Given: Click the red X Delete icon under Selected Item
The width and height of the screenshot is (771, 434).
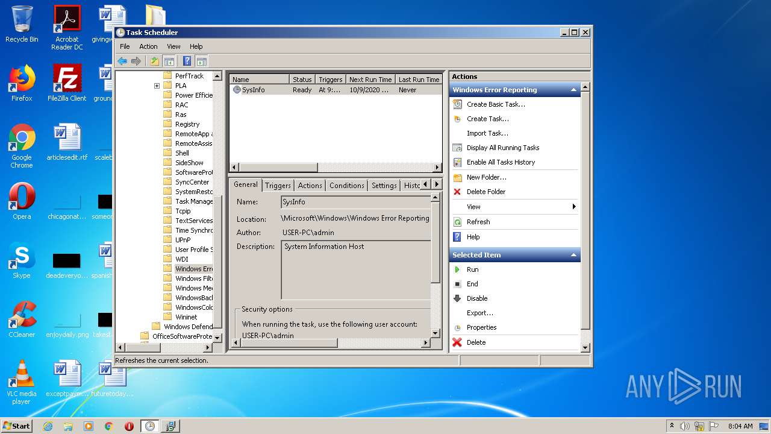Looking at the screenshot, I should point(457,342).
